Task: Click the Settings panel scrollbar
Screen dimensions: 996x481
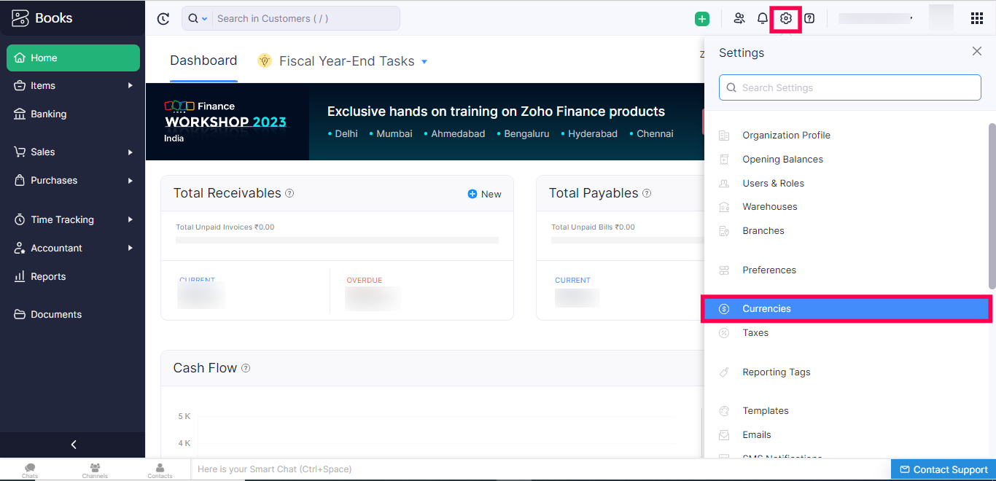Action: [992, 206]
